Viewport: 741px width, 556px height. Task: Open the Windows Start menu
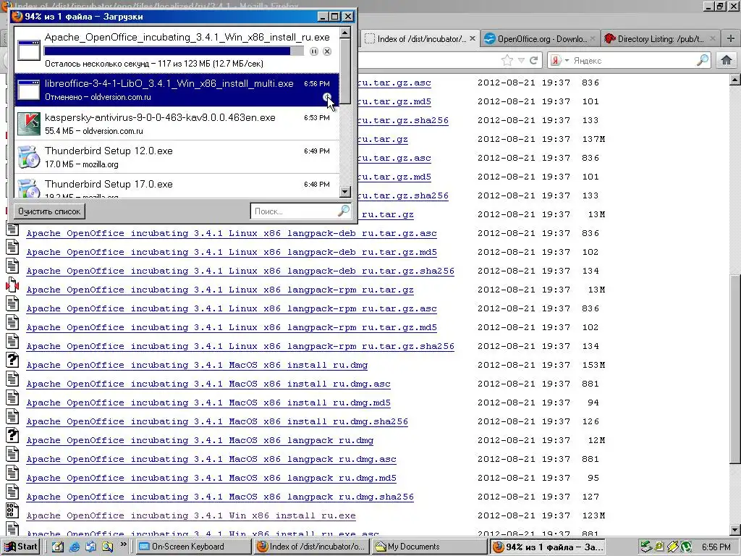[x=20, y=547]
